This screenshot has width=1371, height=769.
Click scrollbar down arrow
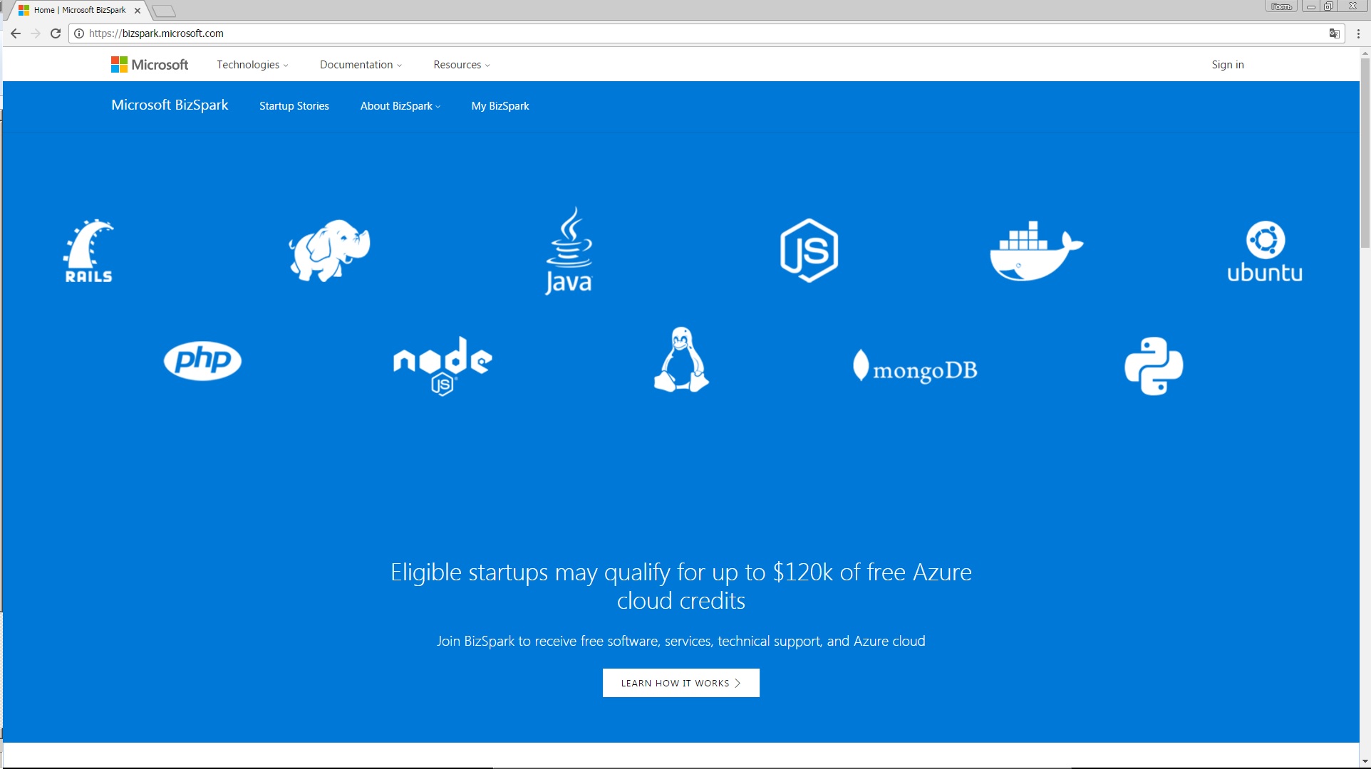[x=1365, y=763]
